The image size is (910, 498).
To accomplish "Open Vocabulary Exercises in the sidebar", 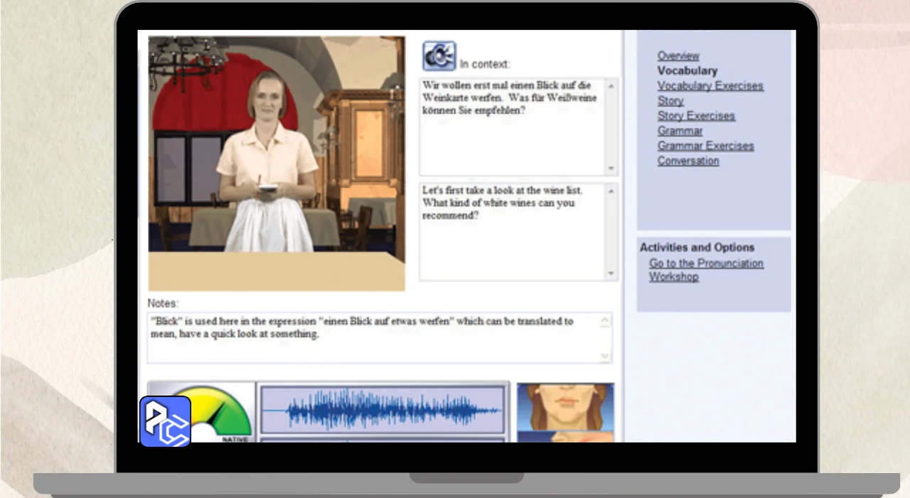I will coord(710,85).
